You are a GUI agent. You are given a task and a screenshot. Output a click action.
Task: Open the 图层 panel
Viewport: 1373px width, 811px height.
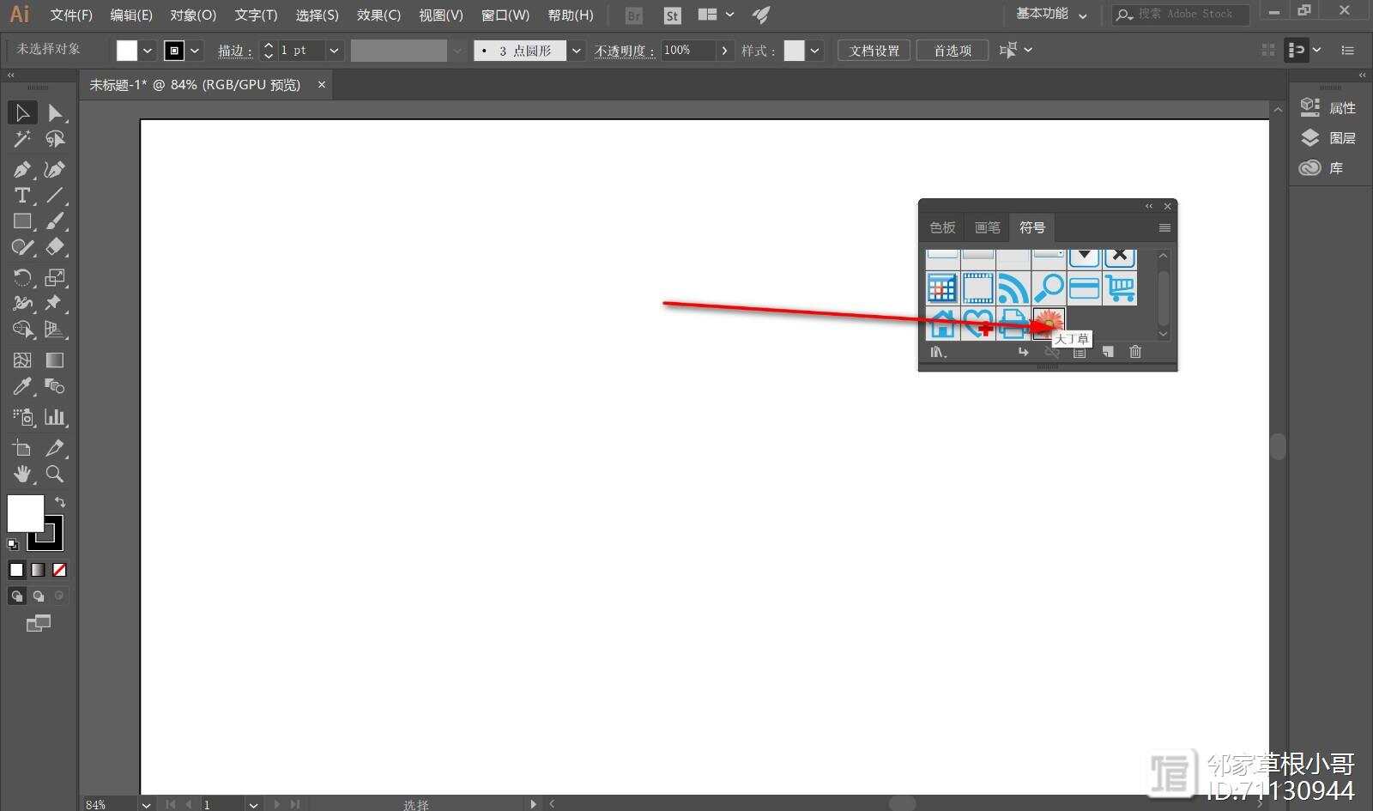1328,137
